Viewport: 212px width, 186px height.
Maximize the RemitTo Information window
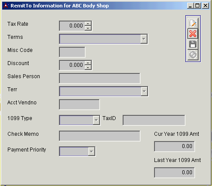coord(198,6)
